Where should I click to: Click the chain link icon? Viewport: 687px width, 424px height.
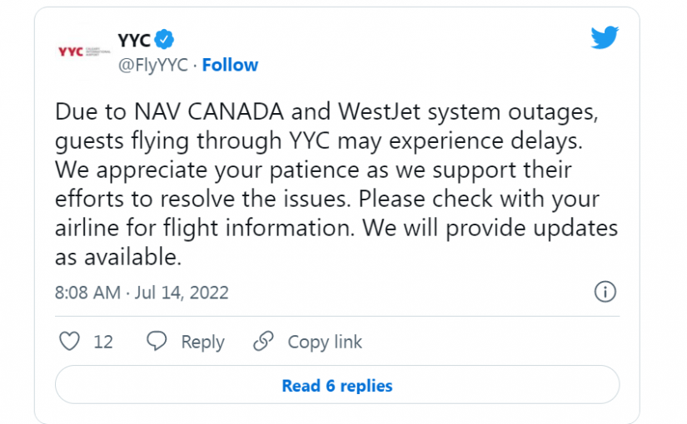(x=263, y=342)
